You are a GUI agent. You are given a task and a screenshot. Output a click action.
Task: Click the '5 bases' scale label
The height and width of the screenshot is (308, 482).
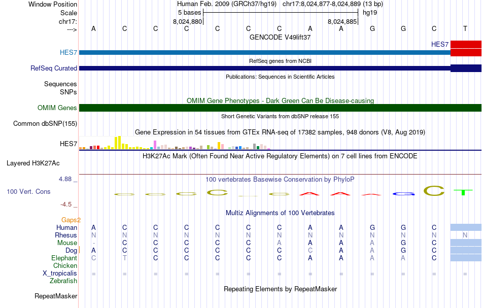click(x=189, y=13)
